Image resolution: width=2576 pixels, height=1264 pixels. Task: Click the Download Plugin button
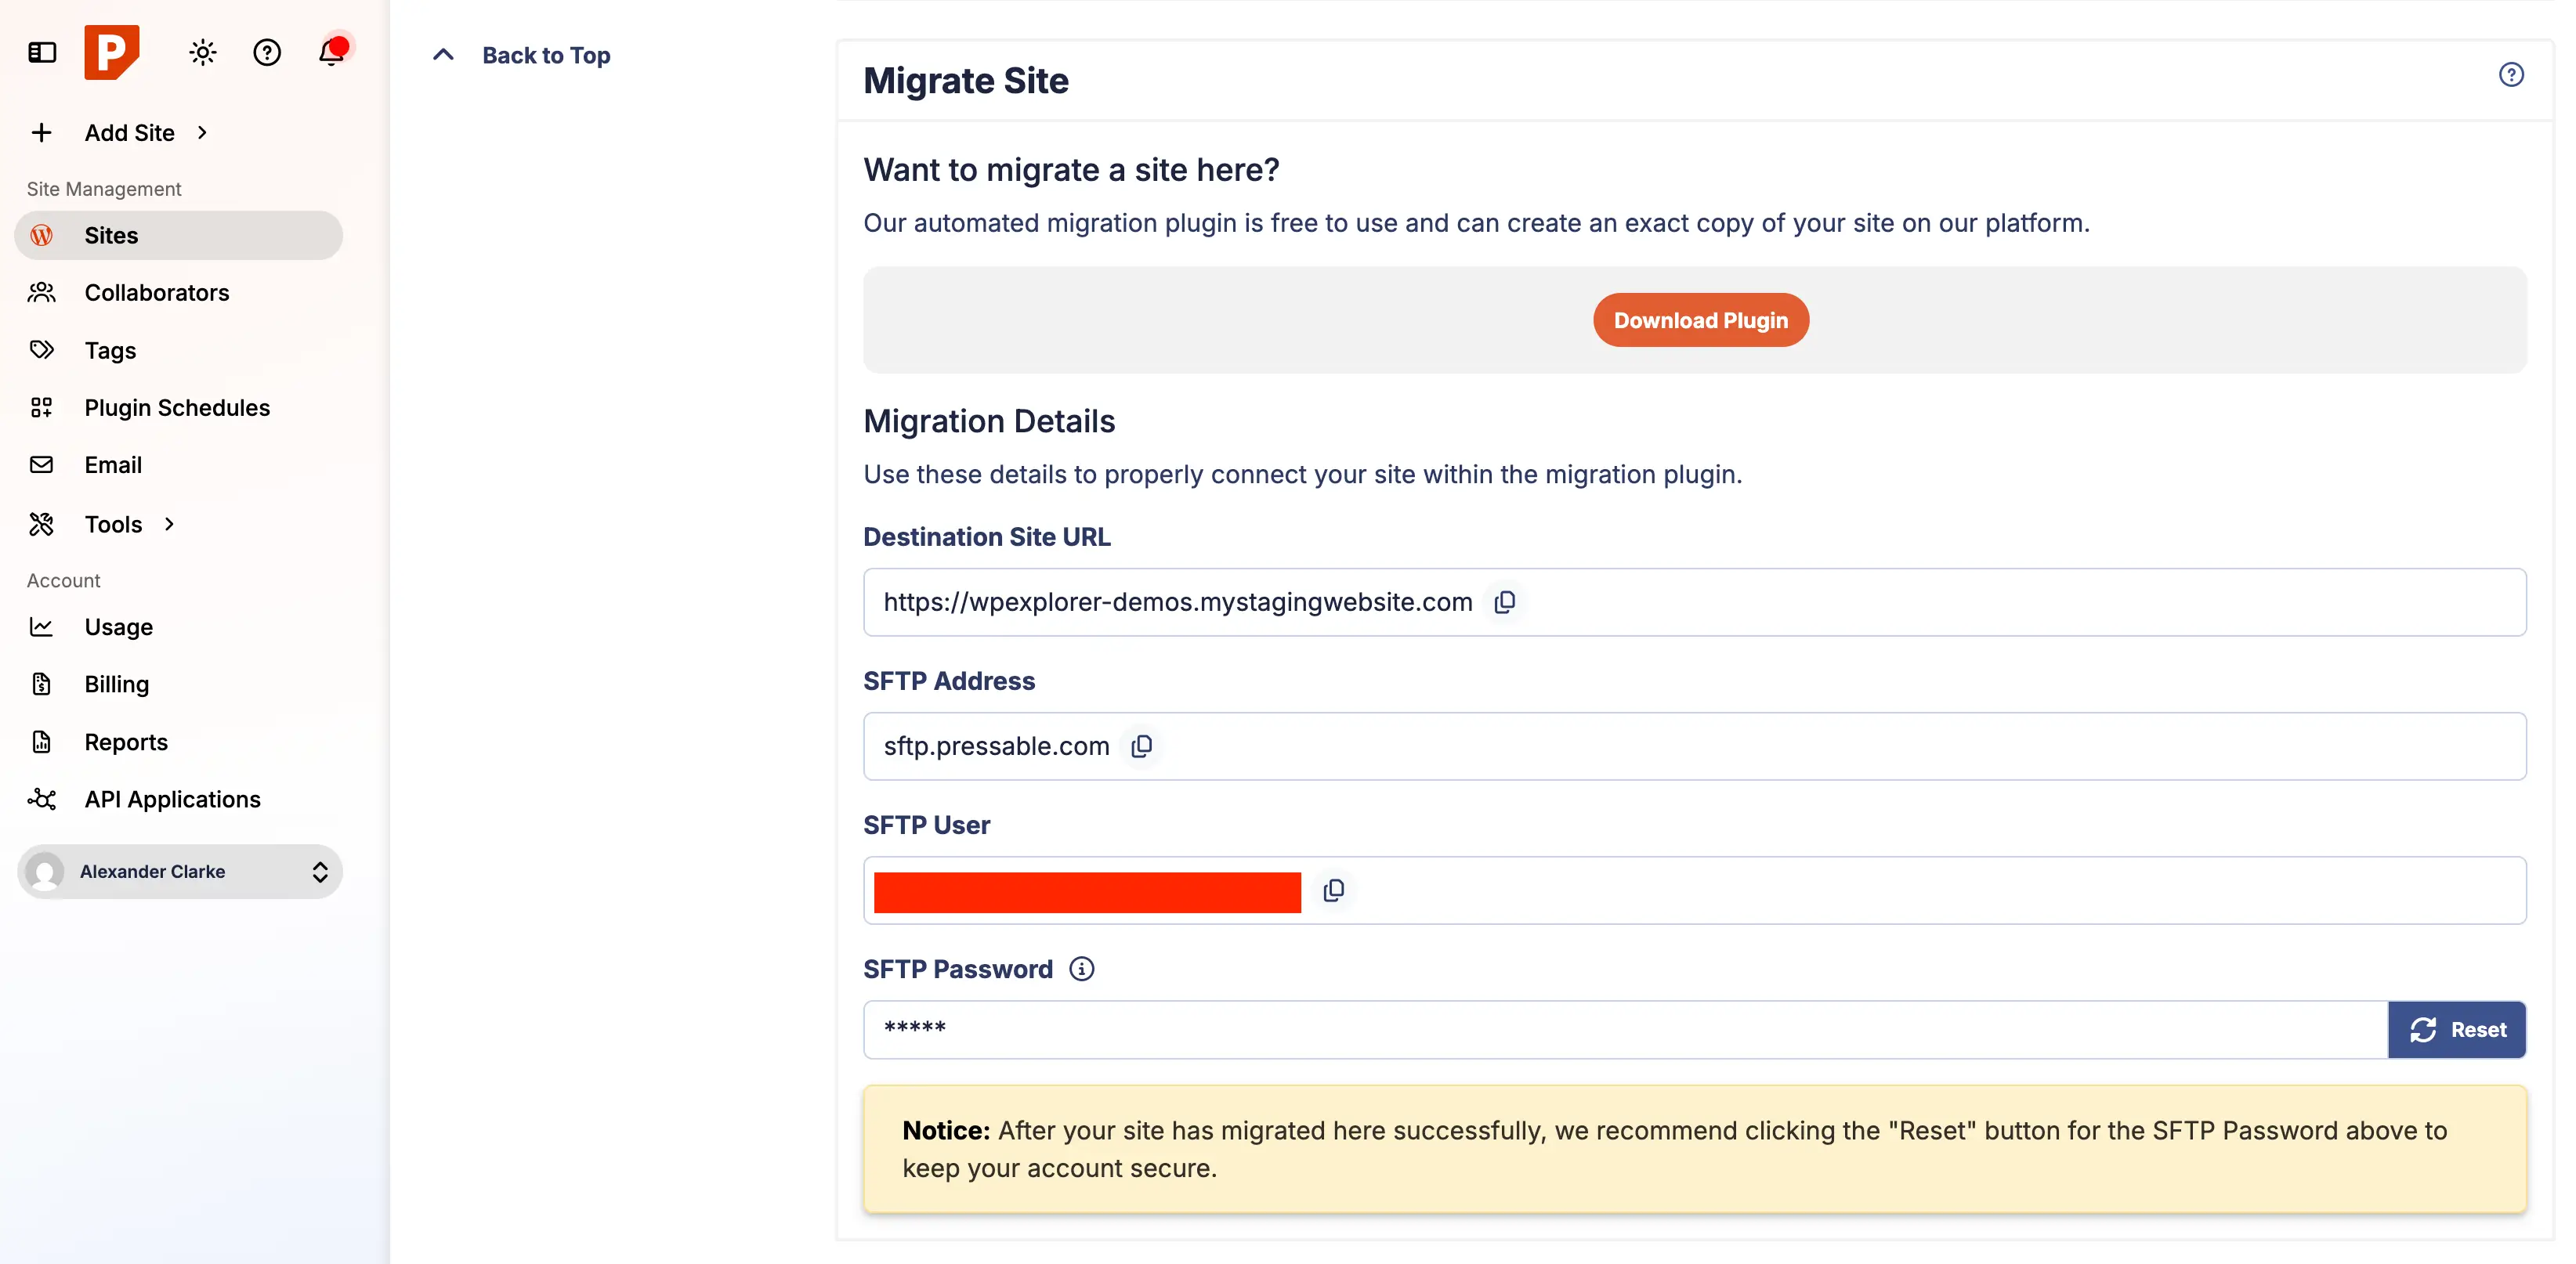pyautogui.click(x=1700, y=319)
